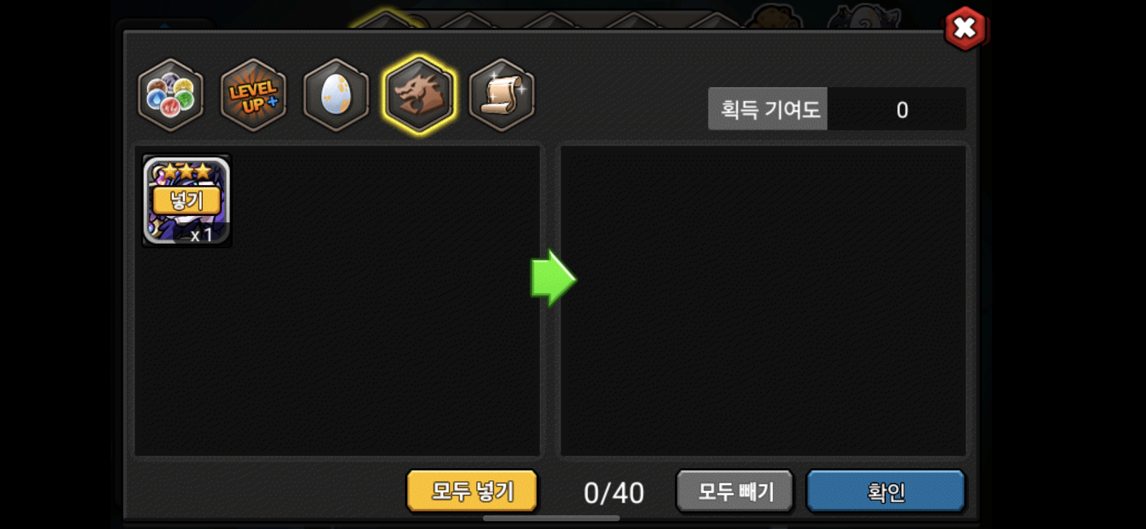Select the three-star dragon card thumbnail

[x=187, y=200]
